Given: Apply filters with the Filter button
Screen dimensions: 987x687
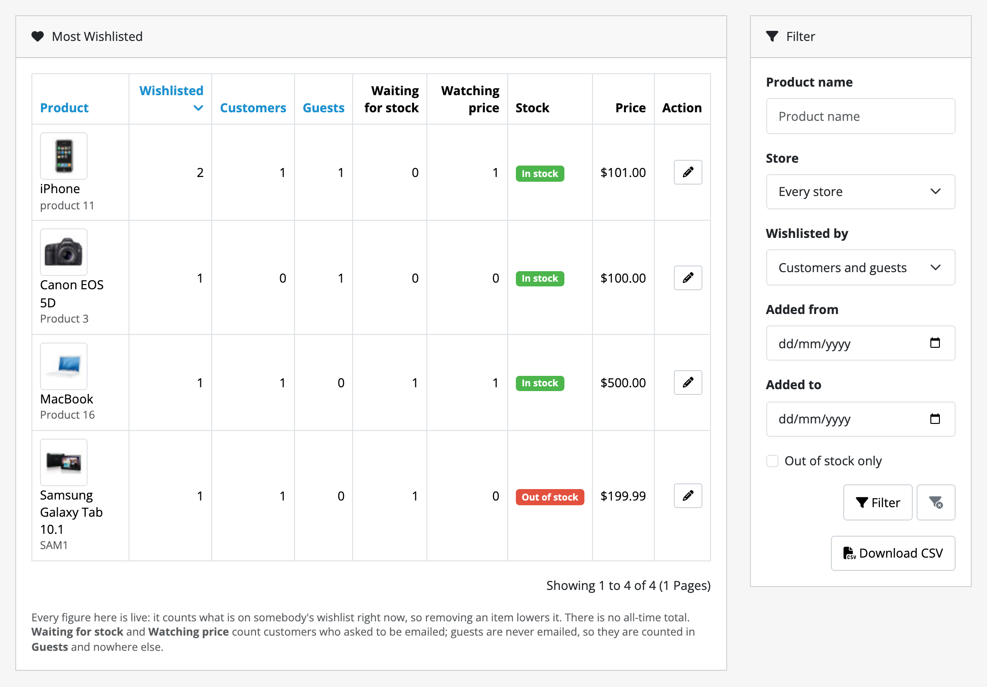Looking at the screenshot, I should [878, 502].
